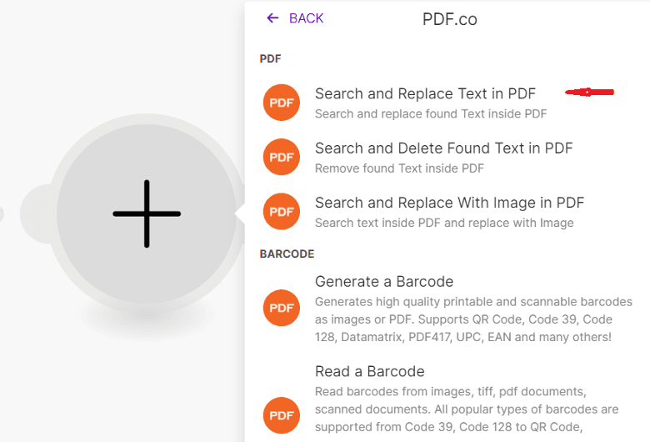Click the orange PDF icon beside Search and Replace Text
Viewport: 650px width, 442px height.
tap(282, 103)
